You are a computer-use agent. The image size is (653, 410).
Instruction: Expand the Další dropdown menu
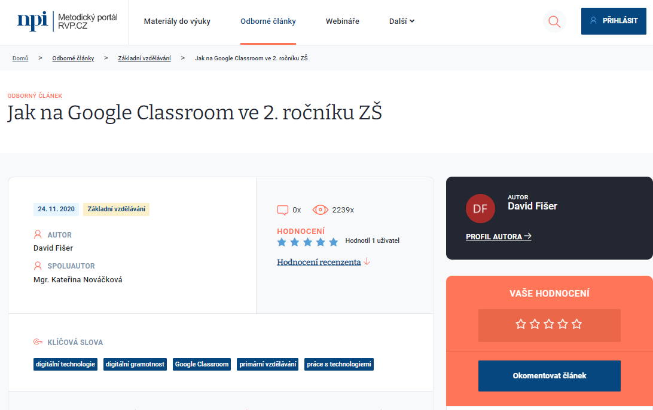(x=401, y=21)
